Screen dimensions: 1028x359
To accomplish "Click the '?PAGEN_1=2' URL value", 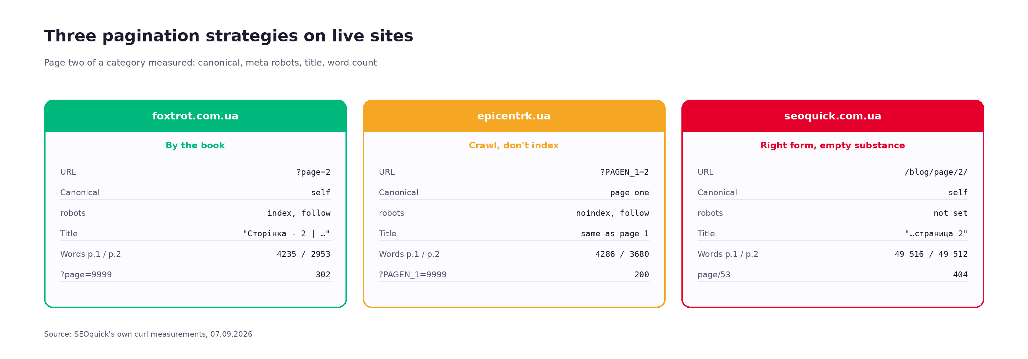I will 625,172.
